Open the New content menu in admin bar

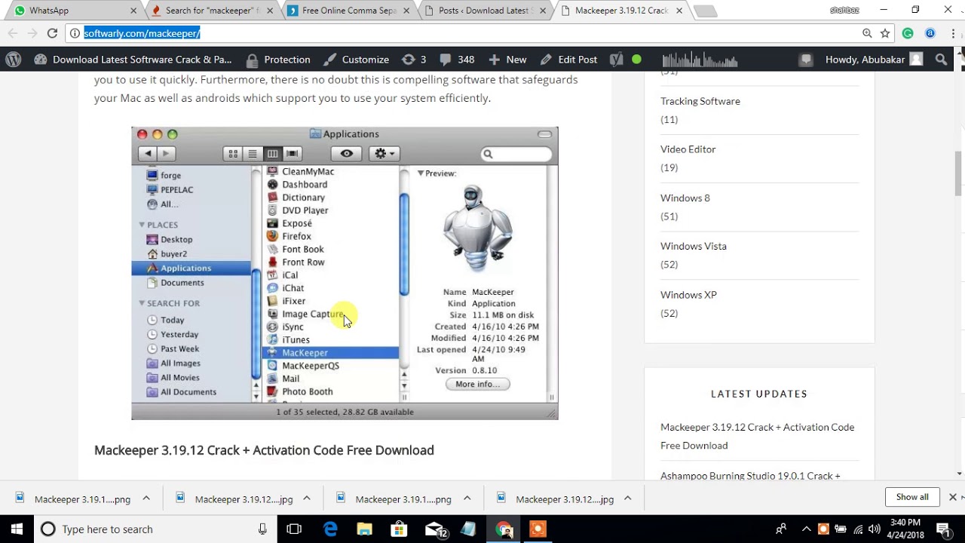507,60
